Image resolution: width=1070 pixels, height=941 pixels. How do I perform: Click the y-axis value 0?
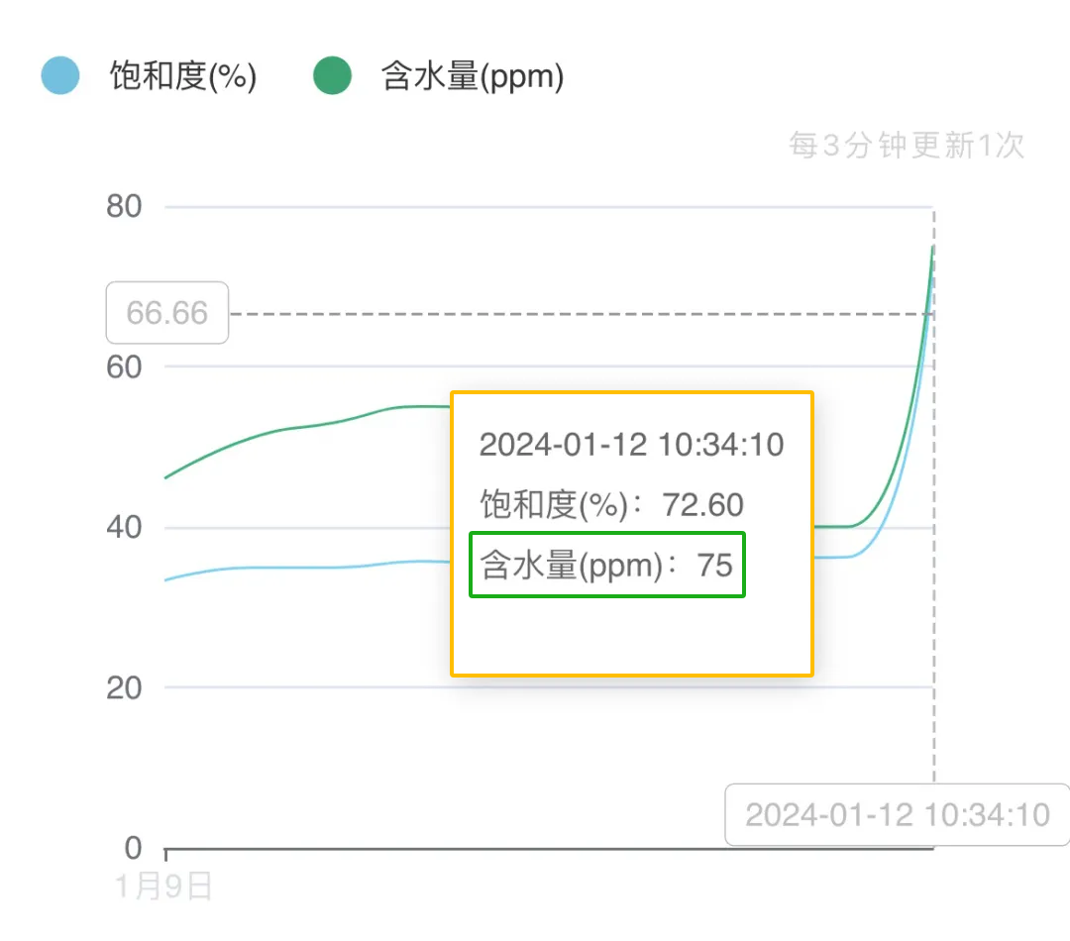131,849
